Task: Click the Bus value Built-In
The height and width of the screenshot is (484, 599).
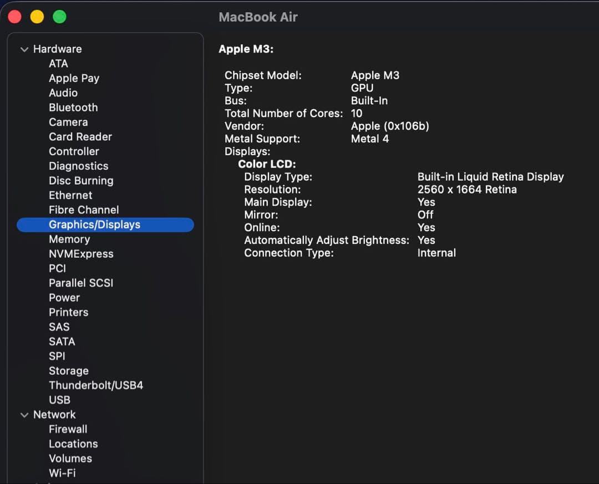Action: (x=369, y=100)
